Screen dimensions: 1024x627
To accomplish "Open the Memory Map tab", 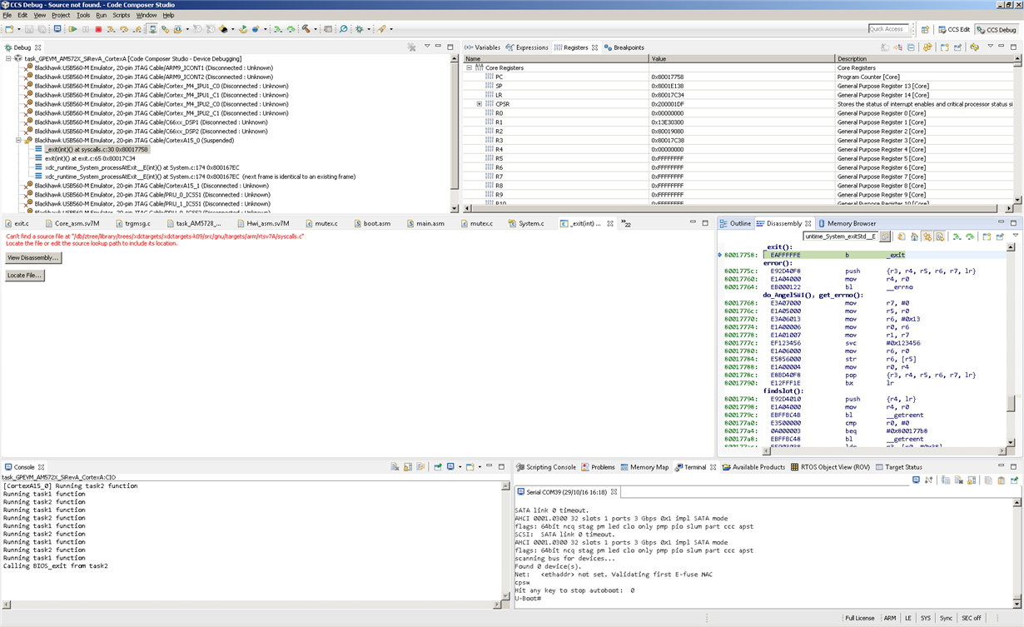I will [x=644, y=467].
